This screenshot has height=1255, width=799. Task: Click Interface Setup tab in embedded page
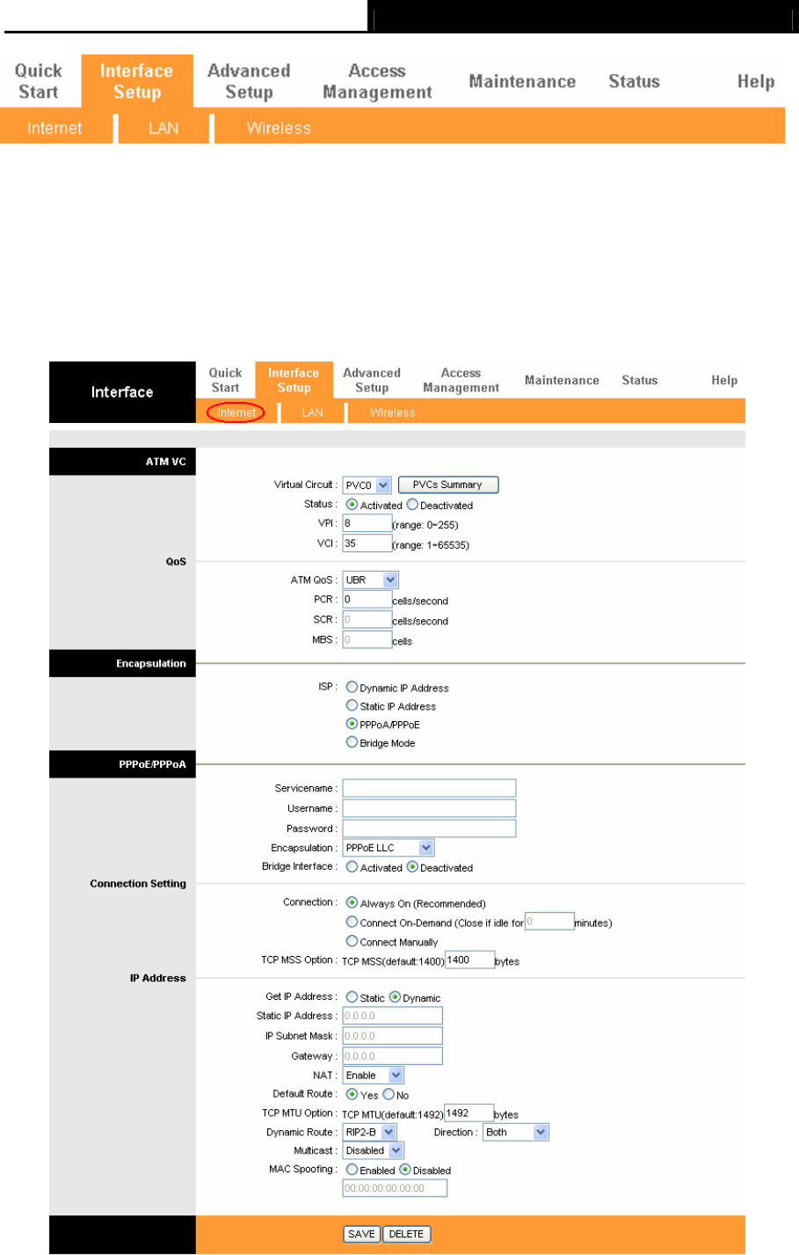click(294, 380)
